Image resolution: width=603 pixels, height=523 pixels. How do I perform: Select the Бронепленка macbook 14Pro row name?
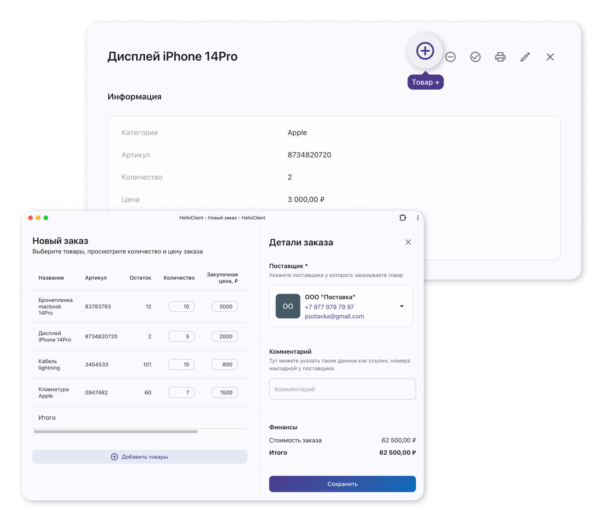coord(55,306)
